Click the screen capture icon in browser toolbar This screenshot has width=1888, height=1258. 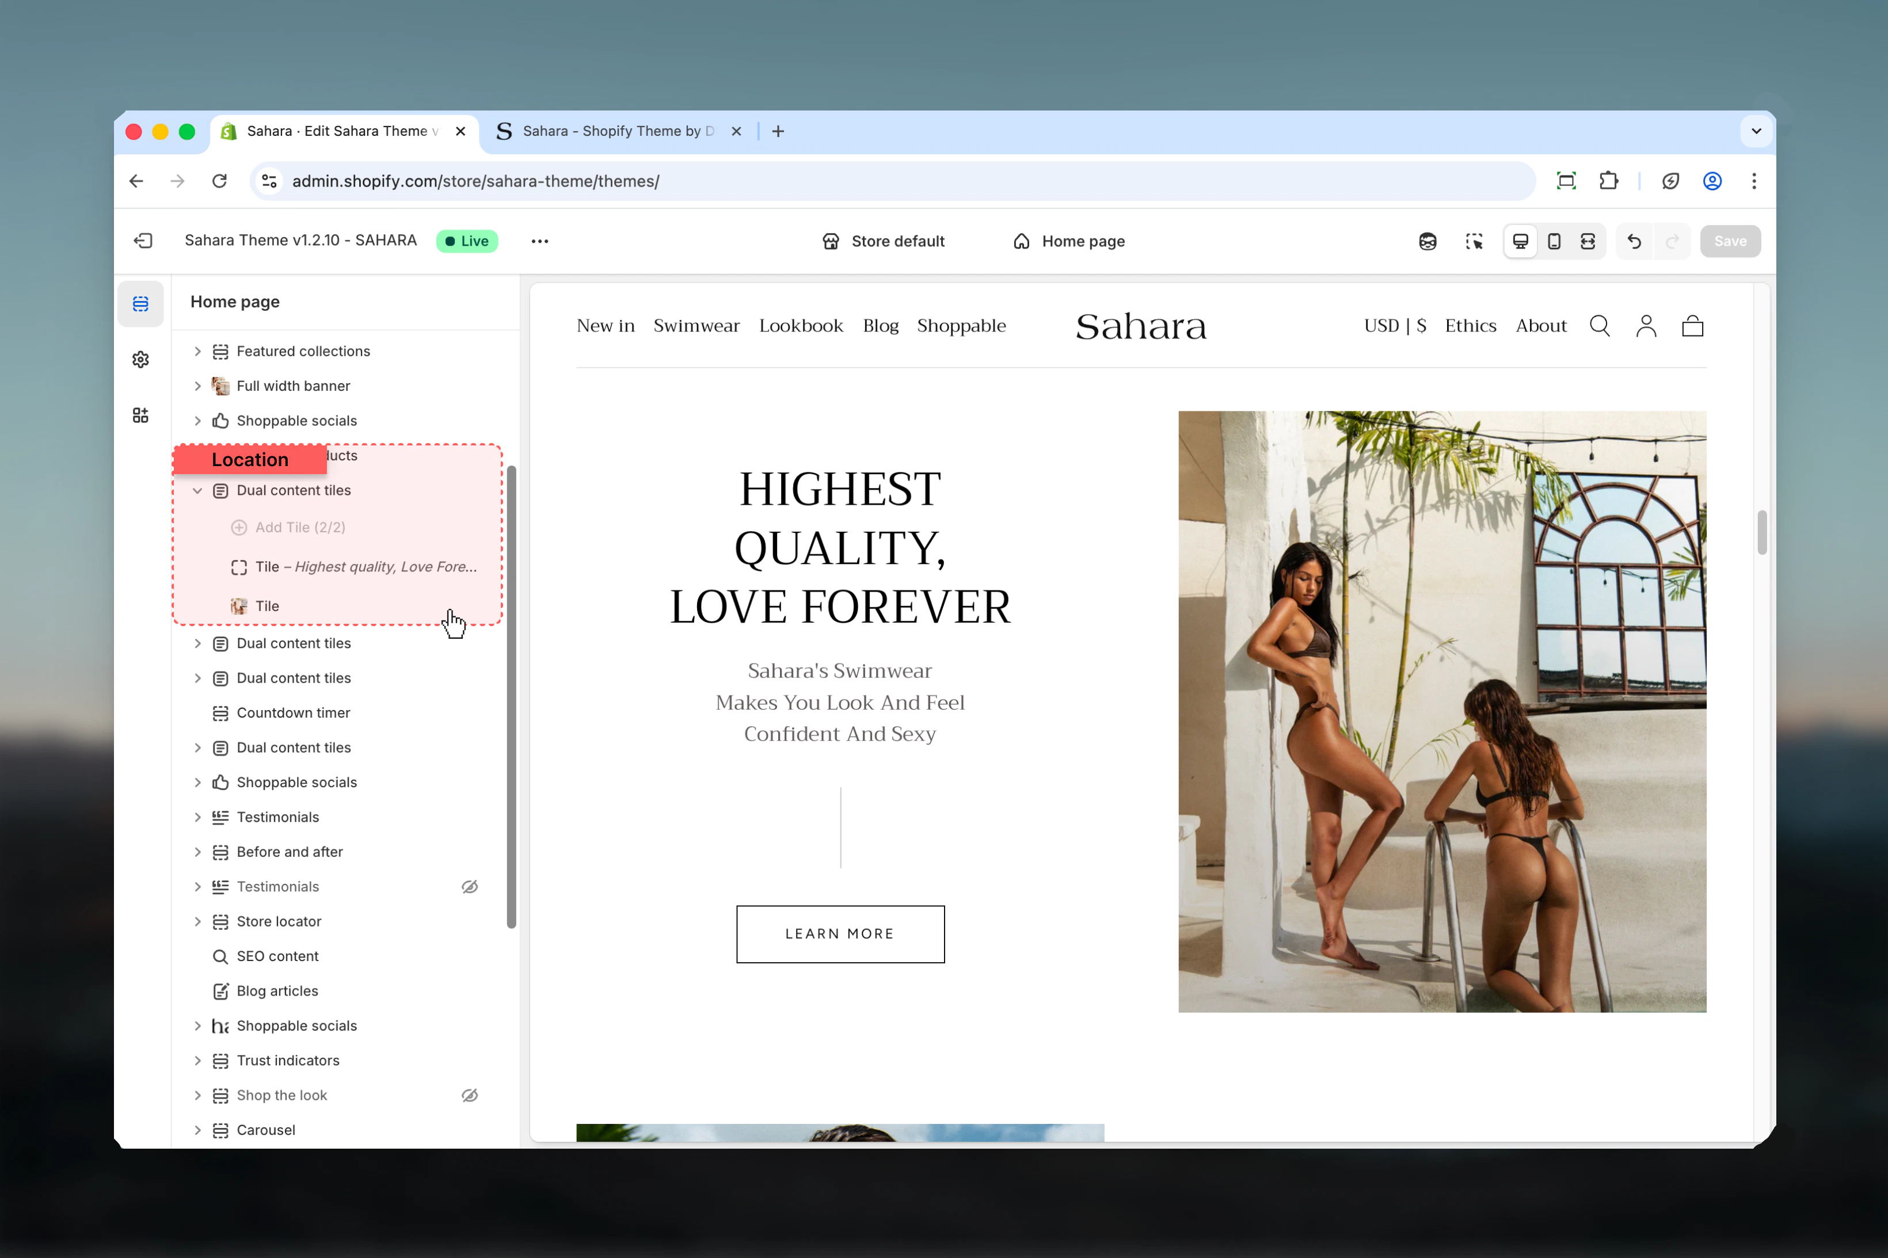[x=1566, y=181]
